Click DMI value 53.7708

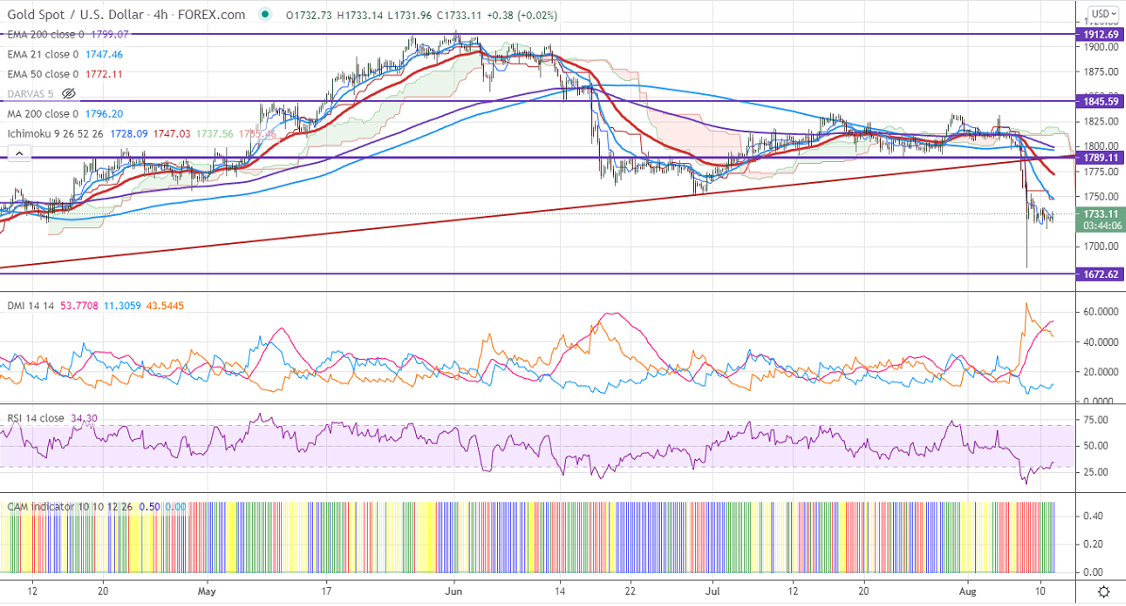point(79,306)
